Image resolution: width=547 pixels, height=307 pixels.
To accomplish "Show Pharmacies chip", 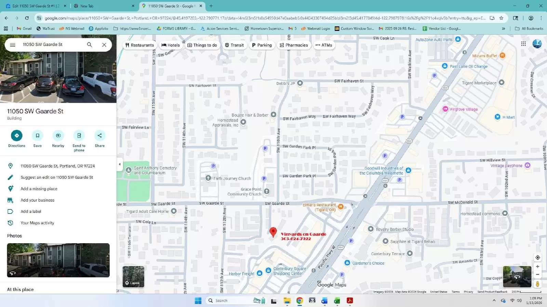I will tap(294, 45).
